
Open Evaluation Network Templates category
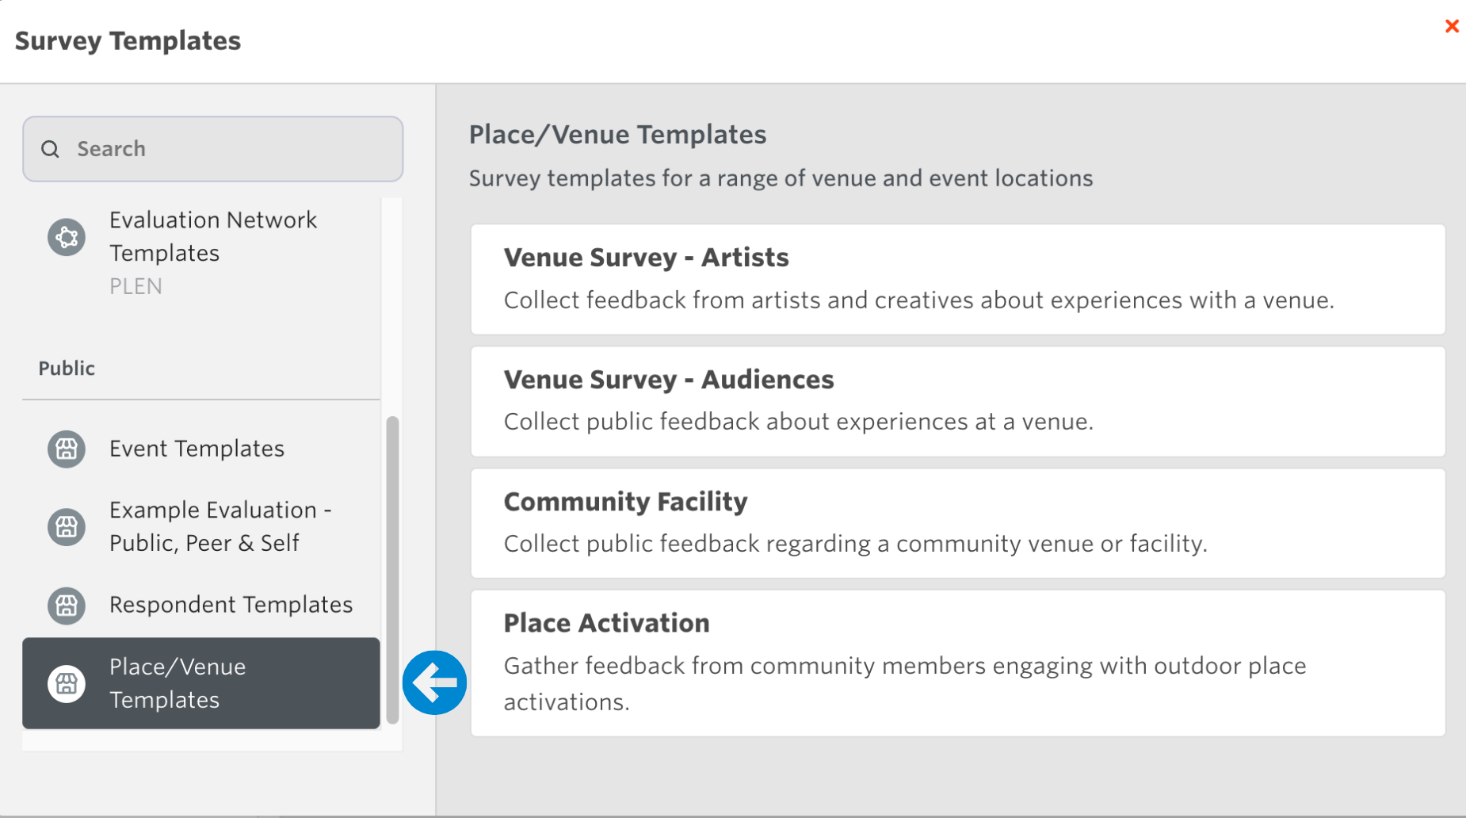point(212,236)
